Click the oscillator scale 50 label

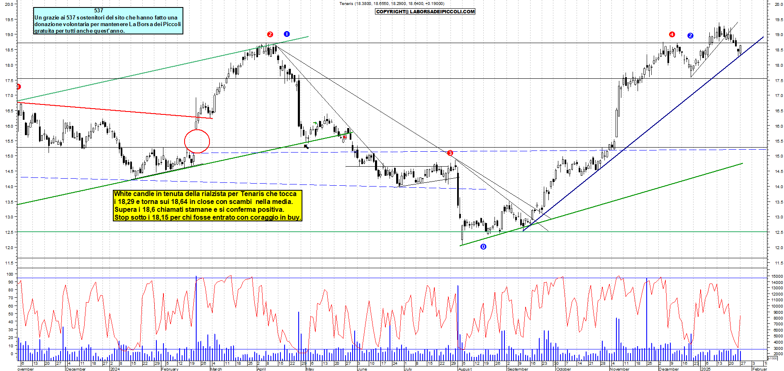point(11,314)
